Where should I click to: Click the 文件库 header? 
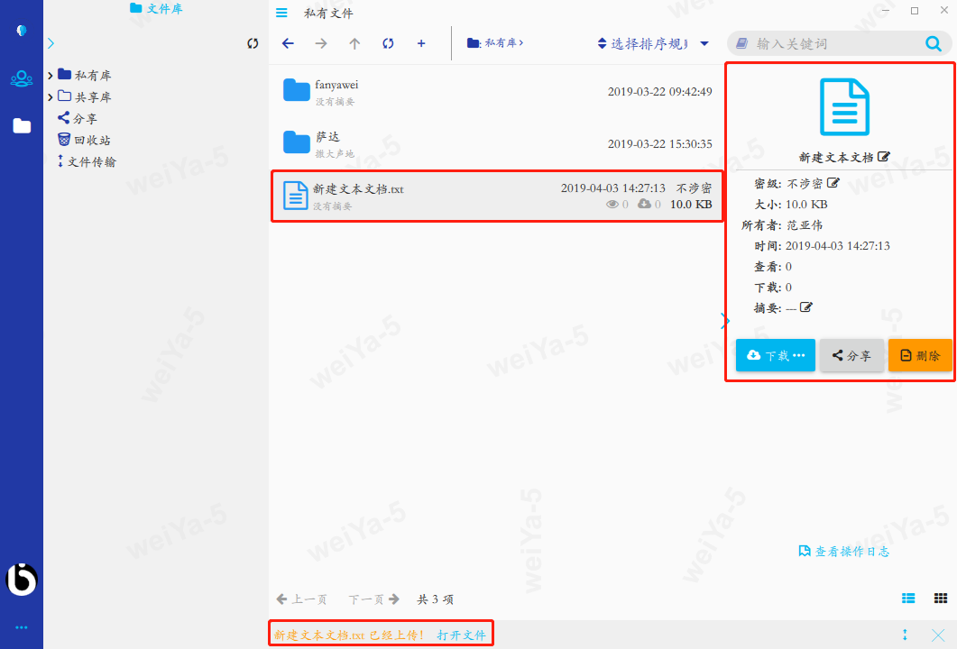tap(156, 8)
